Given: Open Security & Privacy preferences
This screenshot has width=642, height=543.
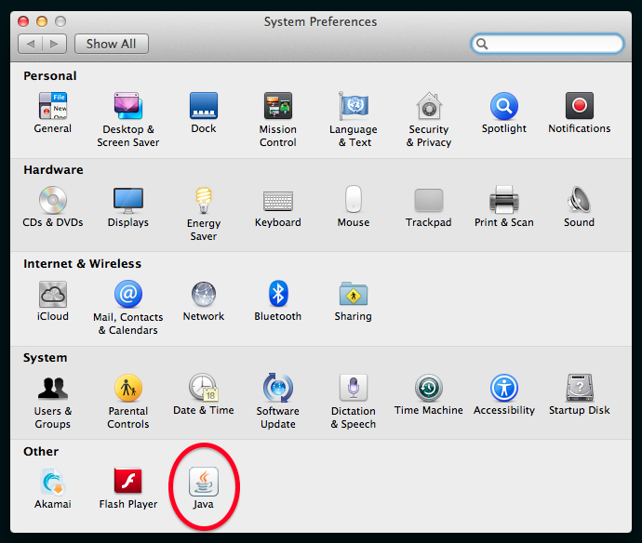Looking at the screenshot, I should click(x=429, y=107).
